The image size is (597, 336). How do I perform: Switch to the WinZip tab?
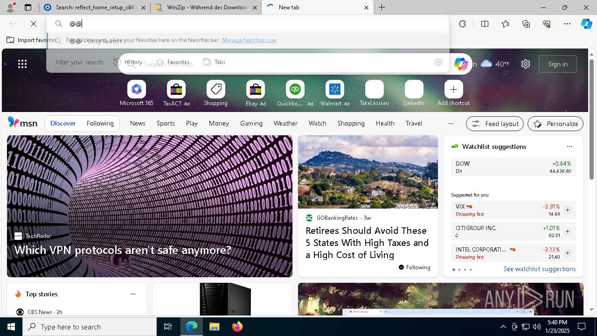pos(206,7)
